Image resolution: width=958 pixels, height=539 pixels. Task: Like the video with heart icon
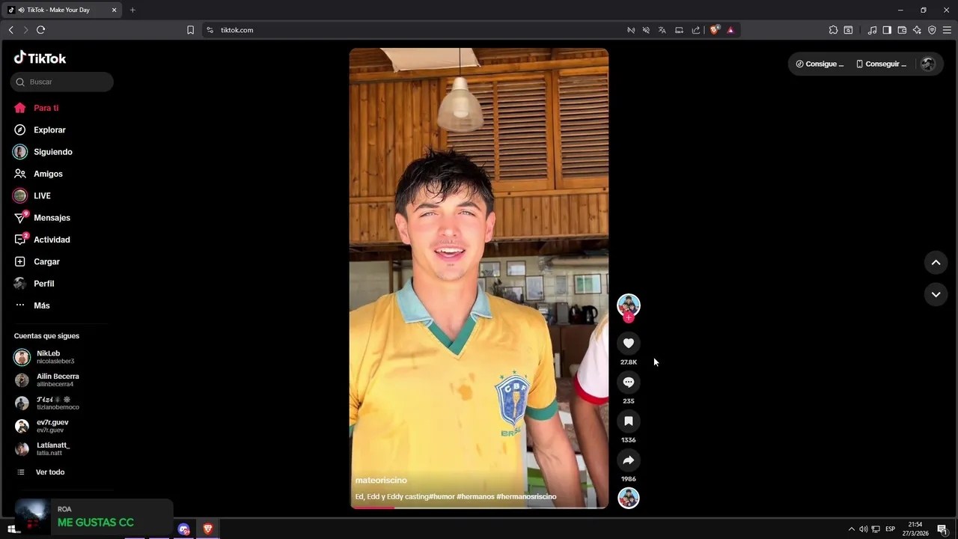pyautogui.click(x=629, y=343)
